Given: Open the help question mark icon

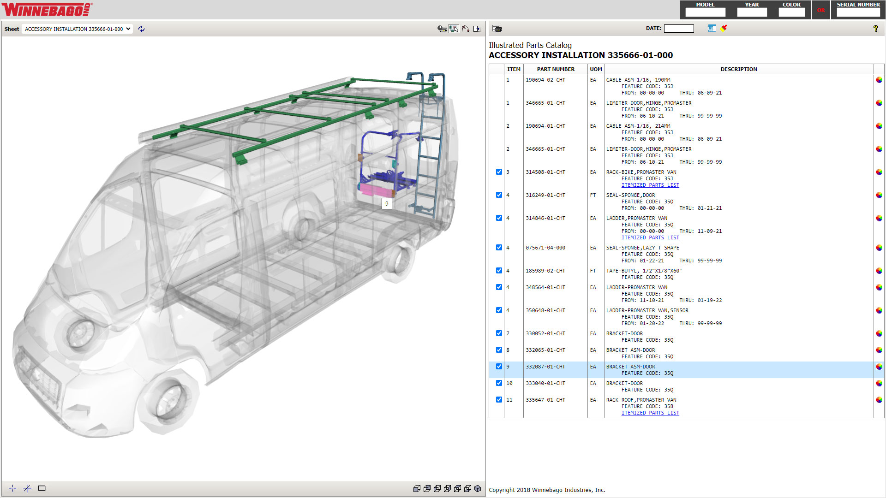Looking at the screenshot, I should (x=876, y=29).
